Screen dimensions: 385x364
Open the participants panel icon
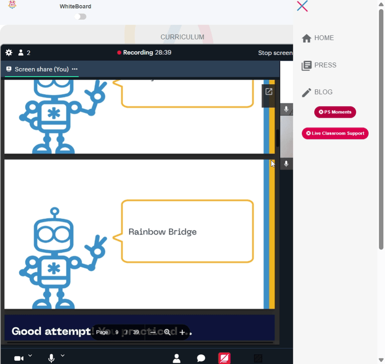(177, 358)
